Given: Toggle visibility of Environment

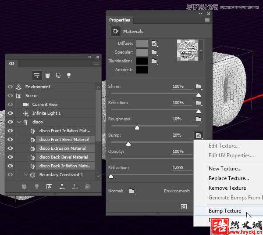Looking at the screenshot, I should coord(10,87).
